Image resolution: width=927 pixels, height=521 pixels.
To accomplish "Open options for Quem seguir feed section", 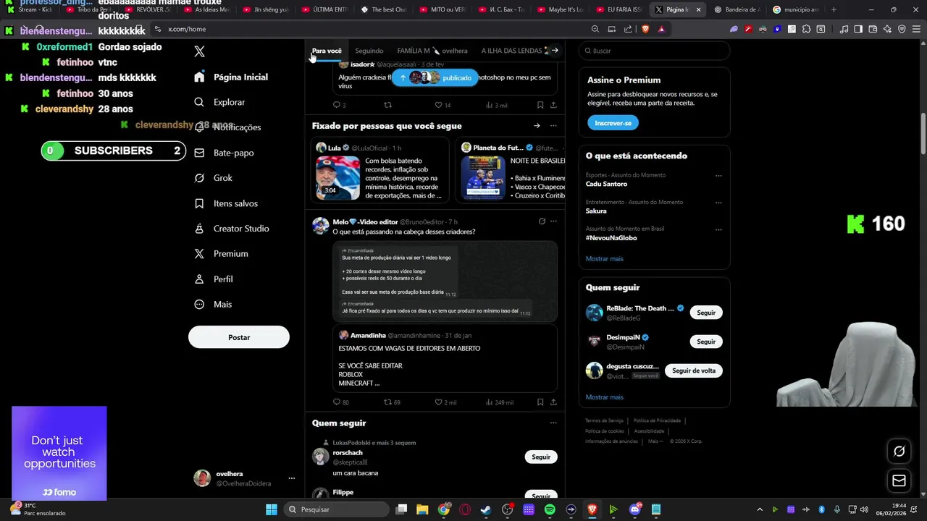I will pyautogui.click(x=553, y=423).
